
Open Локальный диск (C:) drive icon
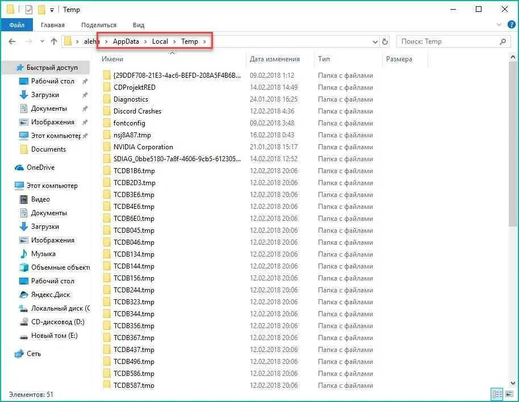[23, 308]
